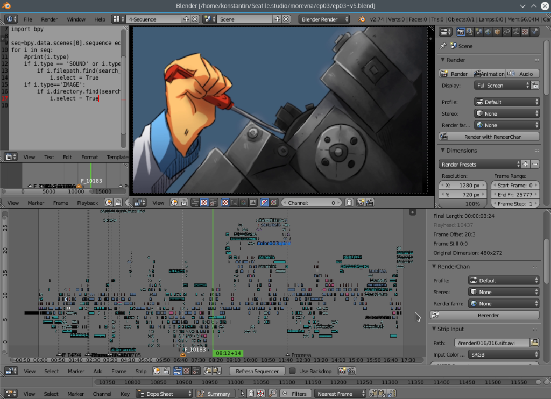The height and width of the screenshot is (399, 551).
Task: Open the Blender Render engine dropdown
Action: (324, 19)
